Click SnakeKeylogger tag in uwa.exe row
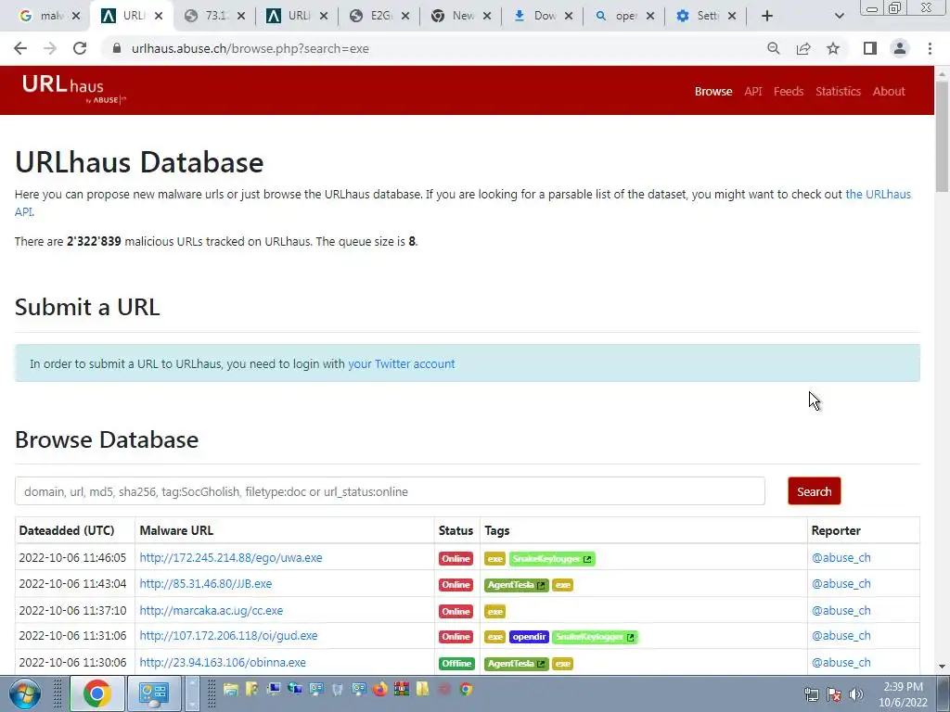Viewport: 950px width, 712px height. (552, 559)
